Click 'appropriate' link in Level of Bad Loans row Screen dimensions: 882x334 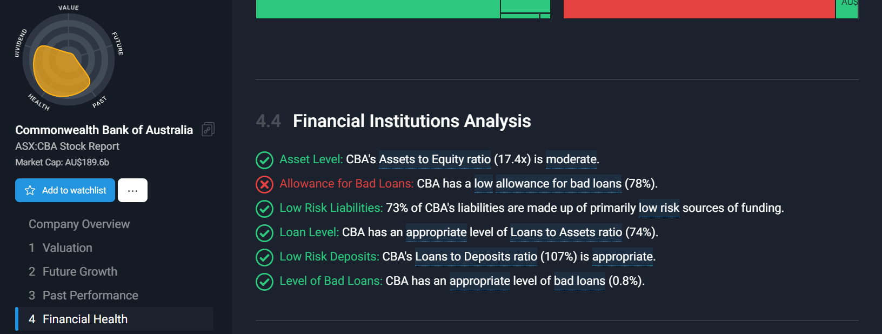pos(480,281)
